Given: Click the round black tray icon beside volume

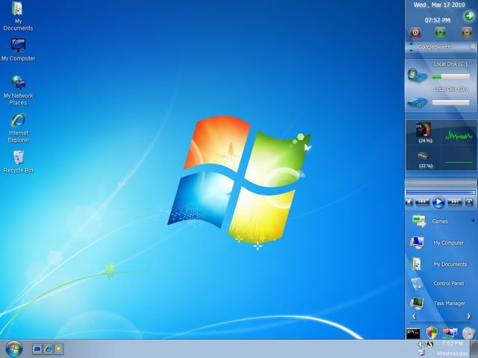Looking at the screenshot, I should point(430,345).
